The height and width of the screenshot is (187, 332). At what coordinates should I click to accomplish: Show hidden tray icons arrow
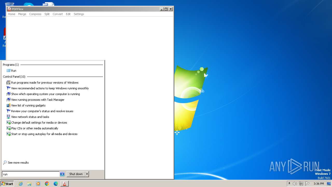289,184
